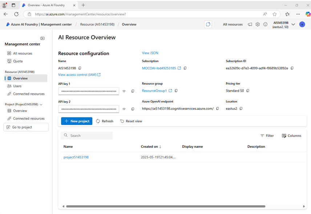Open the browser profile icon
The width and height of the screenshot is (311, 214).
click(4, 5)
